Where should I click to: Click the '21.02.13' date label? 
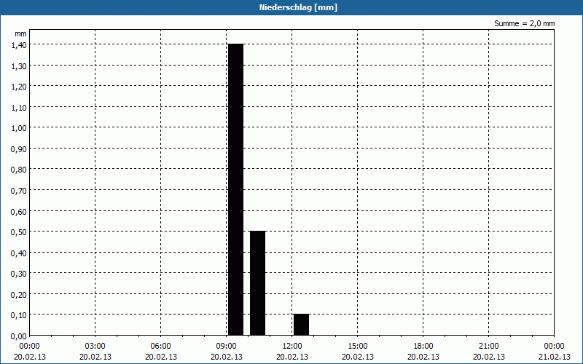[x=555, y=357]
